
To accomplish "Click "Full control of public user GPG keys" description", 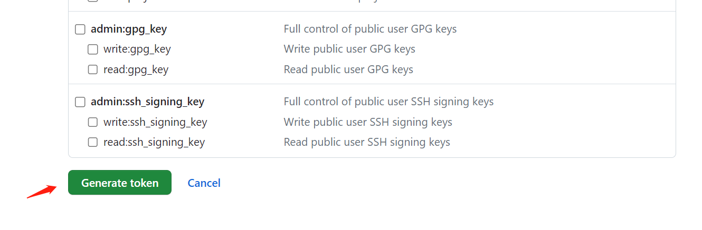I will point(370,29).
